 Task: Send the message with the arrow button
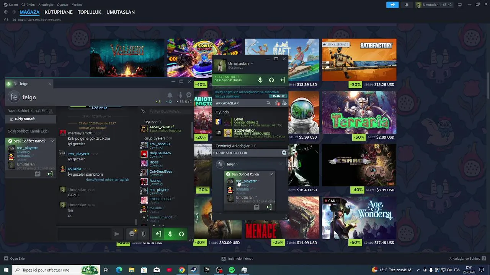117,234
